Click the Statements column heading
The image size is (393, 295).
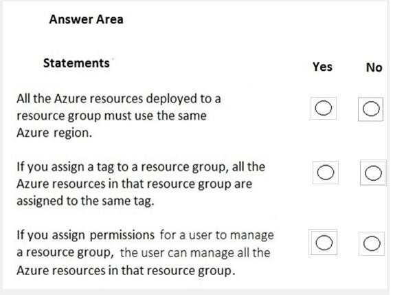coord(76,63)
